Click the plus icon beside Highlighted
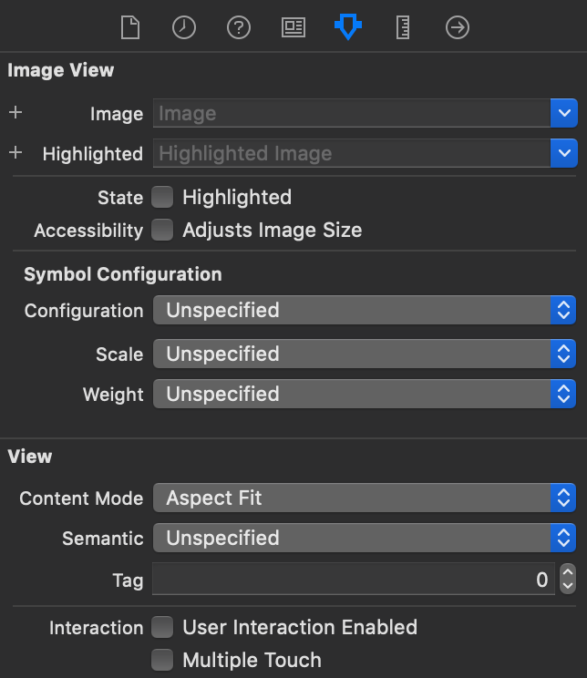This screenshot has width=587, height=678. (x=15, y=152)
